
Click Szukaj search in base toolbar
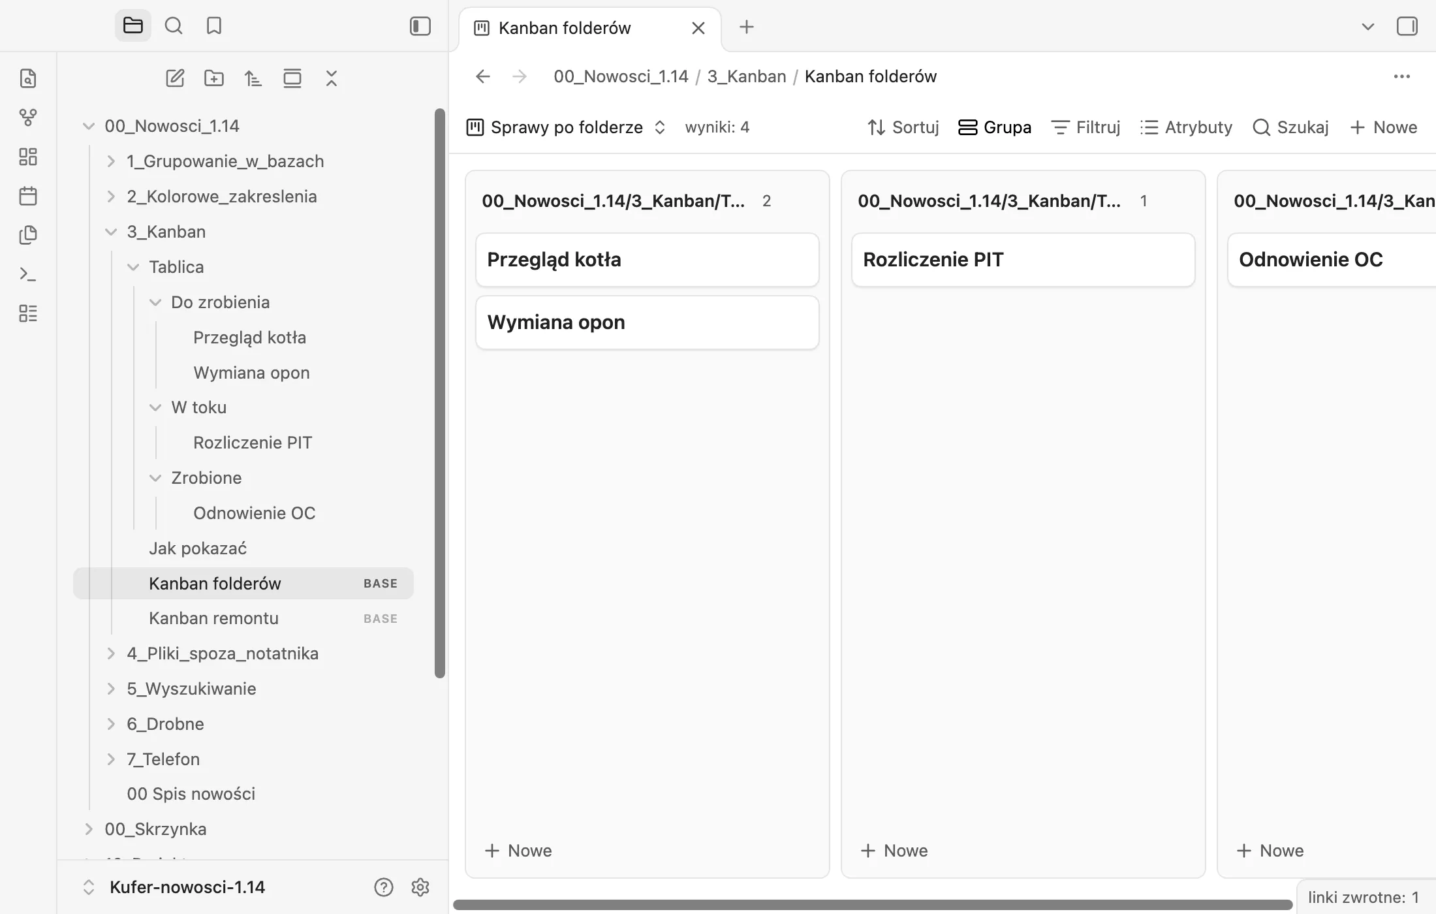click(1291, 127)
